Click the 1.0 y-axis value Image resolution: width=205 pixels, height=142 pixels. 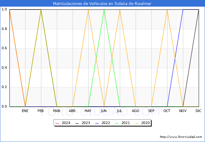click(x=4, y=9)
